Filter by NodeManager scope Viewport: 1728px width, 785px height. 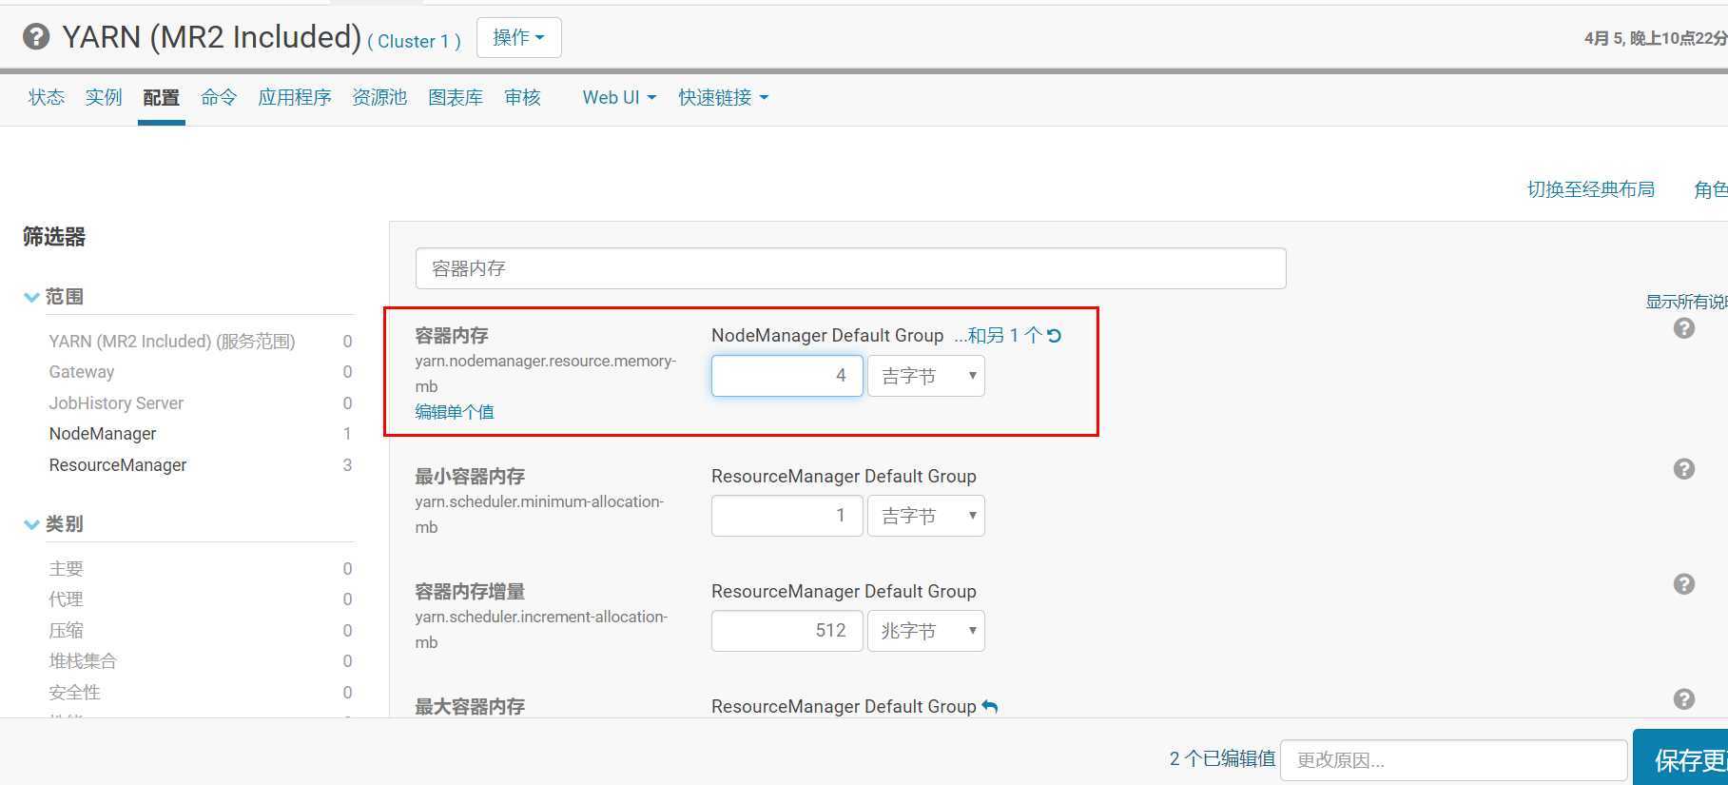[103, 434]
